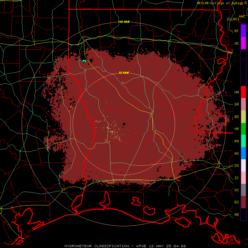Click the GC legend label
The height and width of the screenshot is (248, 248).
coord(236,190)
